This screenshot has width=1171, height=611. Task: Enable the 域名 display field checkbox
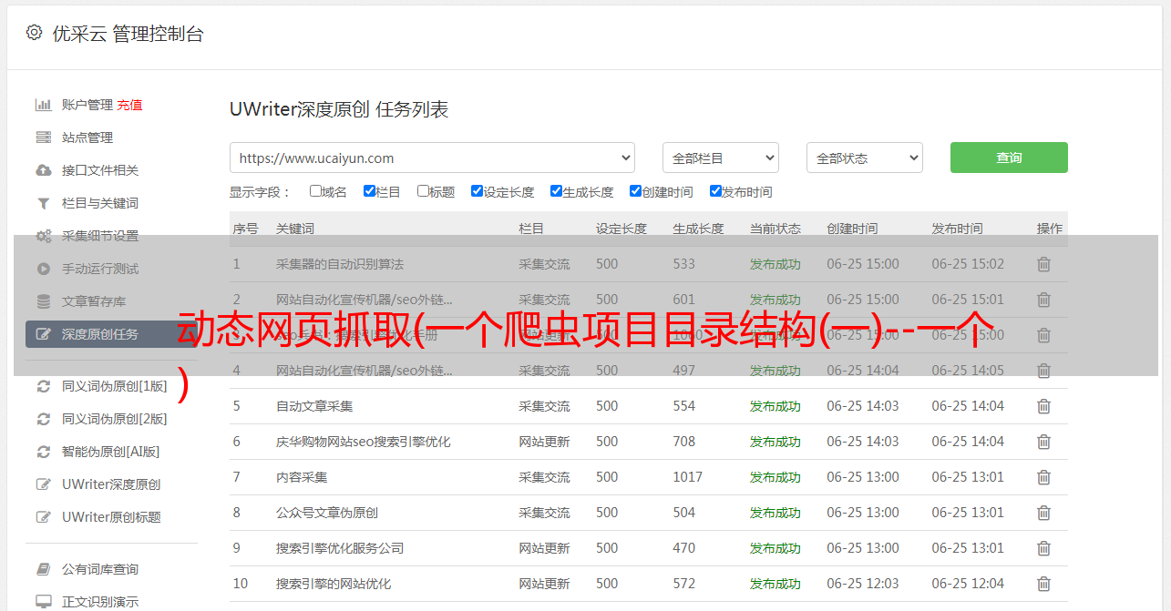click(x=315, y=191)
